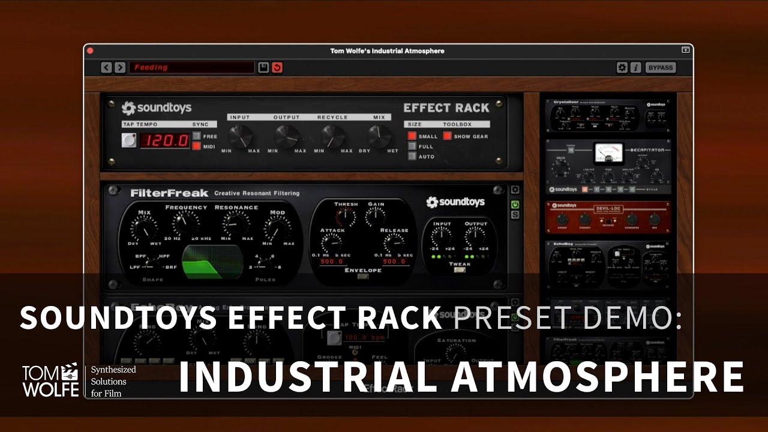The height and width of the screenshot is (432, 768).
Task: Open the Feeding preset name field
Action: click(x=192, y=68)
